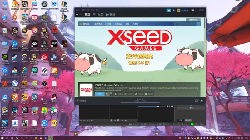
Task: Click the Steam page vertical scrollbar
Action: [205, 23]
